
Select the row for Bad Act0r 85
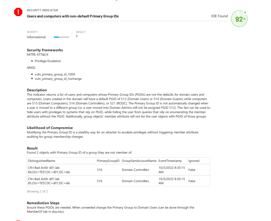click(118, 181)
